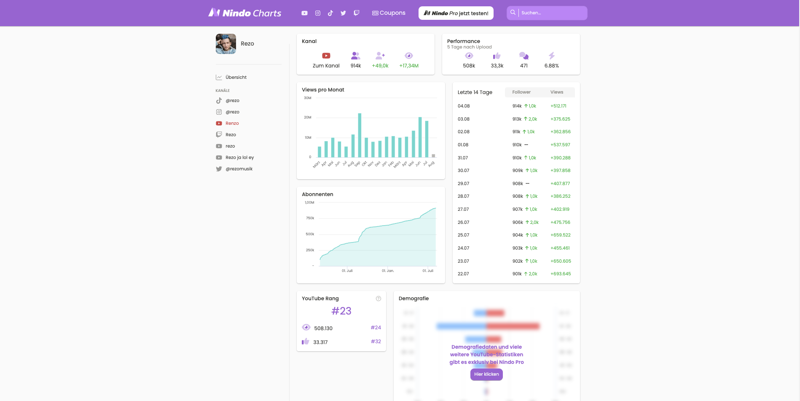
Task: Open the YouTube icon in the top navigation
Action: 304,13
